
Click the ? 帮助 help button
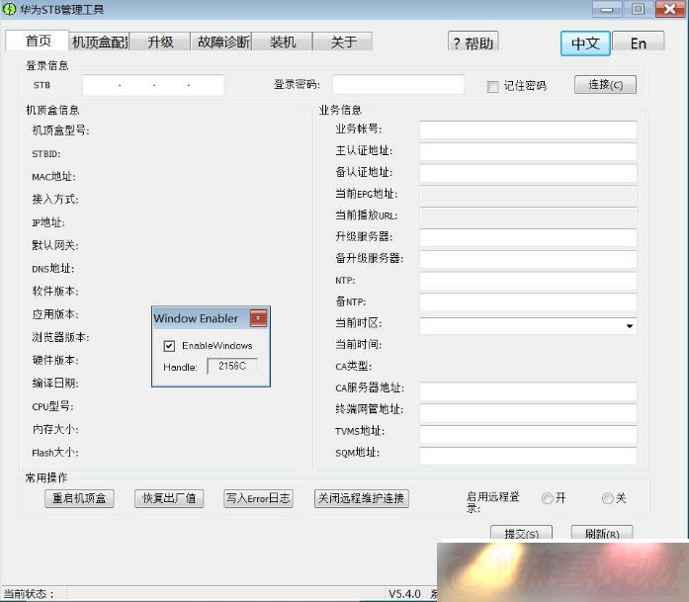point(474,43)
